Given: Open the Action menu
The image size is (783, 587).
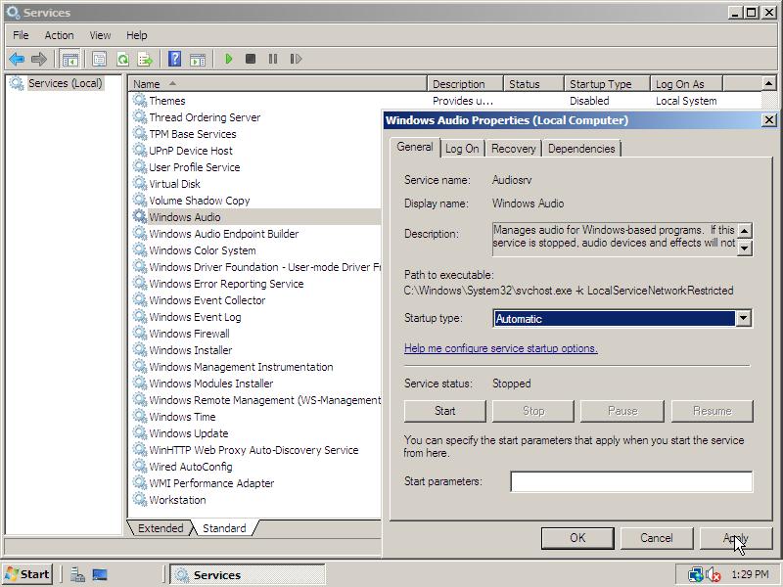Looking at the screenshot, I should (59, 35).
